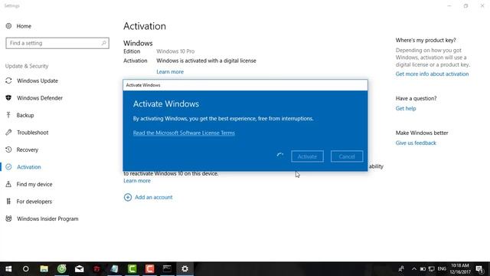Open Troubleshoot section
The width and height of the screenshot is (490, 276).
point(32,133)
